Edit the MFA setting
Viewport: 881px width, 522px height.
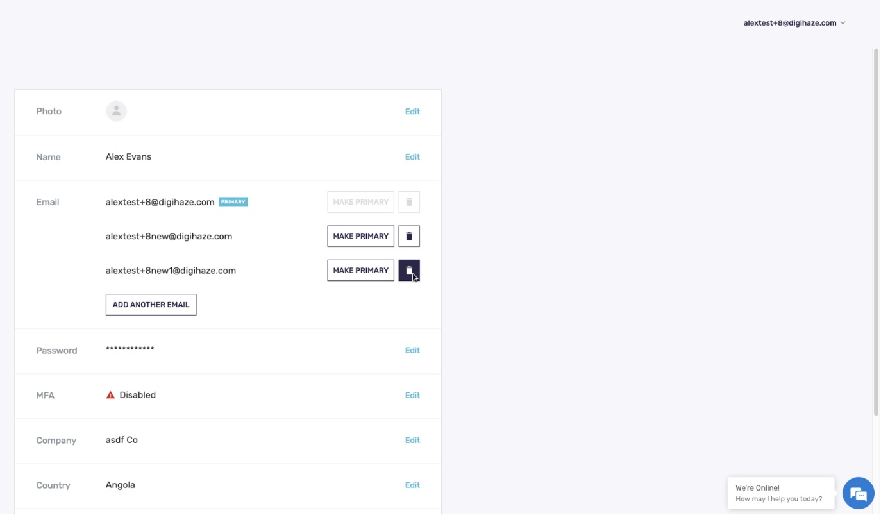tap(412, 396)
